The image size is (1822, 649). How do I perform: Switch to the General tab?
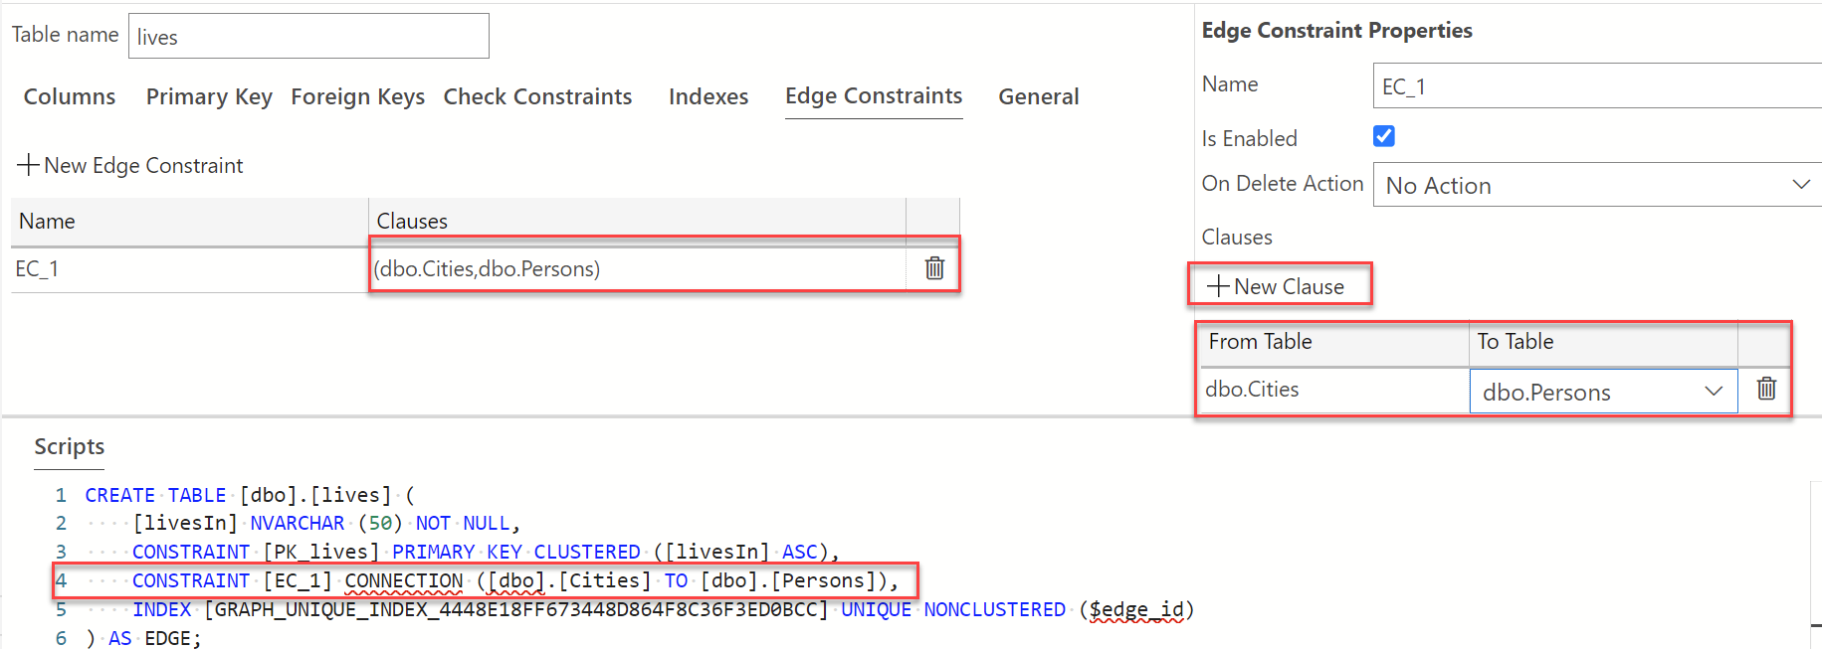[1039, 96]
